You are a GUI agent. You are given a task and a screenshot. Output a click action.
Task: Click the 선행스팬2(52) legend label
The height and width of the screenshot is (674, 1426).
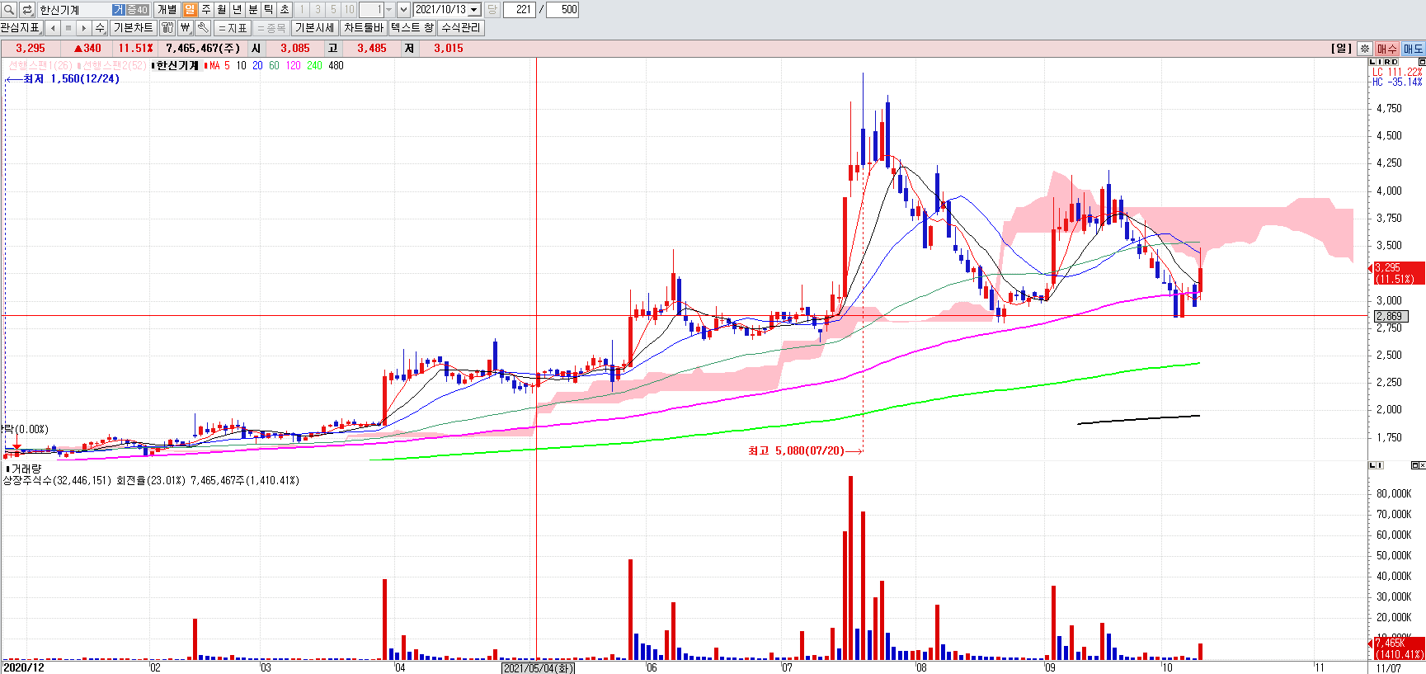pos(114,65)
